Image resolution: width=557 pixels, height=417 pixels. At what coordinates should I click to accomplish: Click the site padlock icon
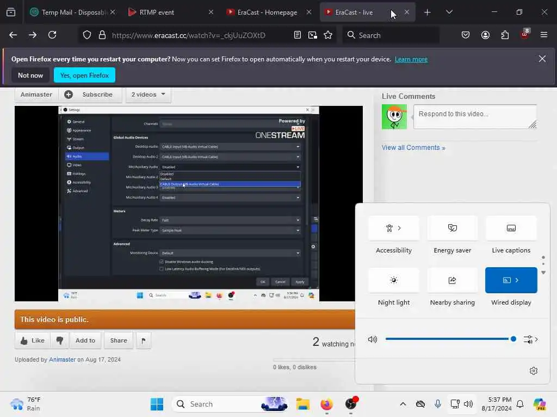click(x=102, y=35)
